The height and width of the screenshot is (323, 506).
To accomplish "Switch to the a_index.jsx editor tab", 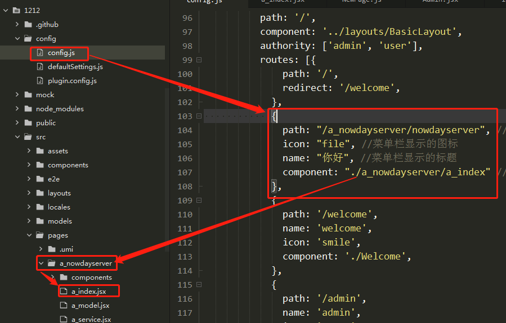I will pyautogui.click(x=283, y=2).
